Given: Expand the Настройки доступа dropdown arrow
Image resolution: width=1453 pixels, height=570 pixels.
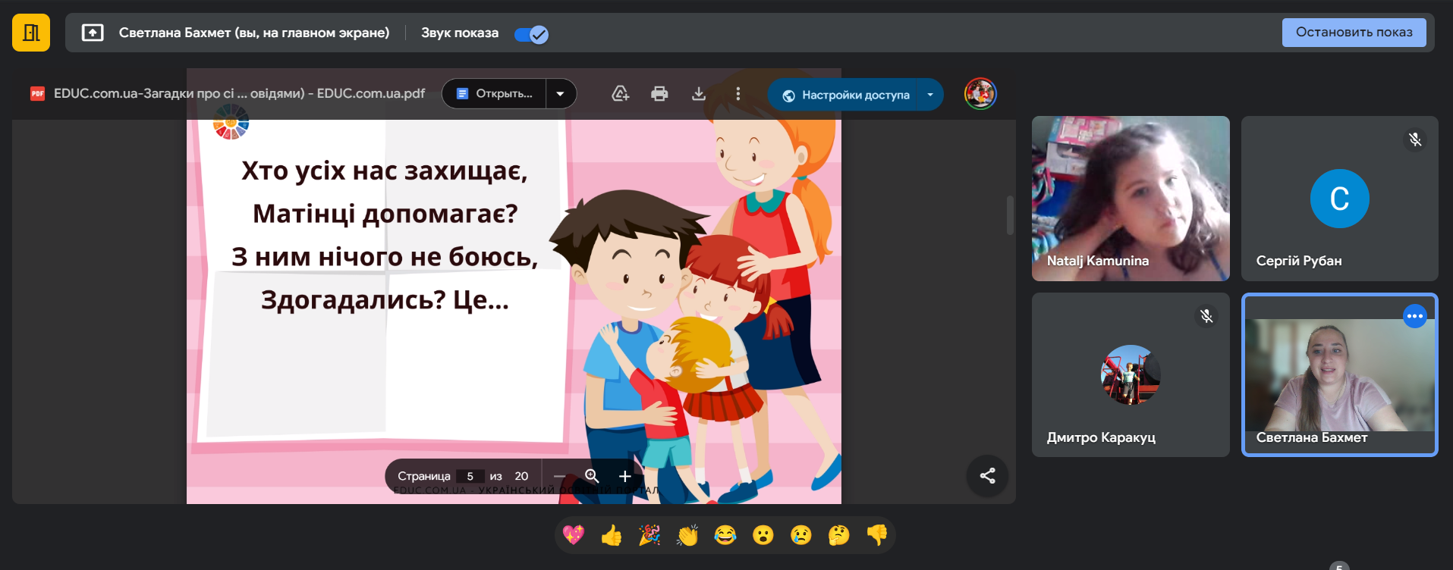Looking at the screenshot, I should click(930, 95).
